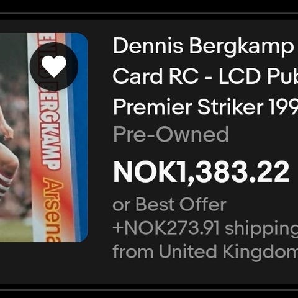298x298 pixels.
Task: Click the 'from United Kingdom' location text
Action: point(205,251)
